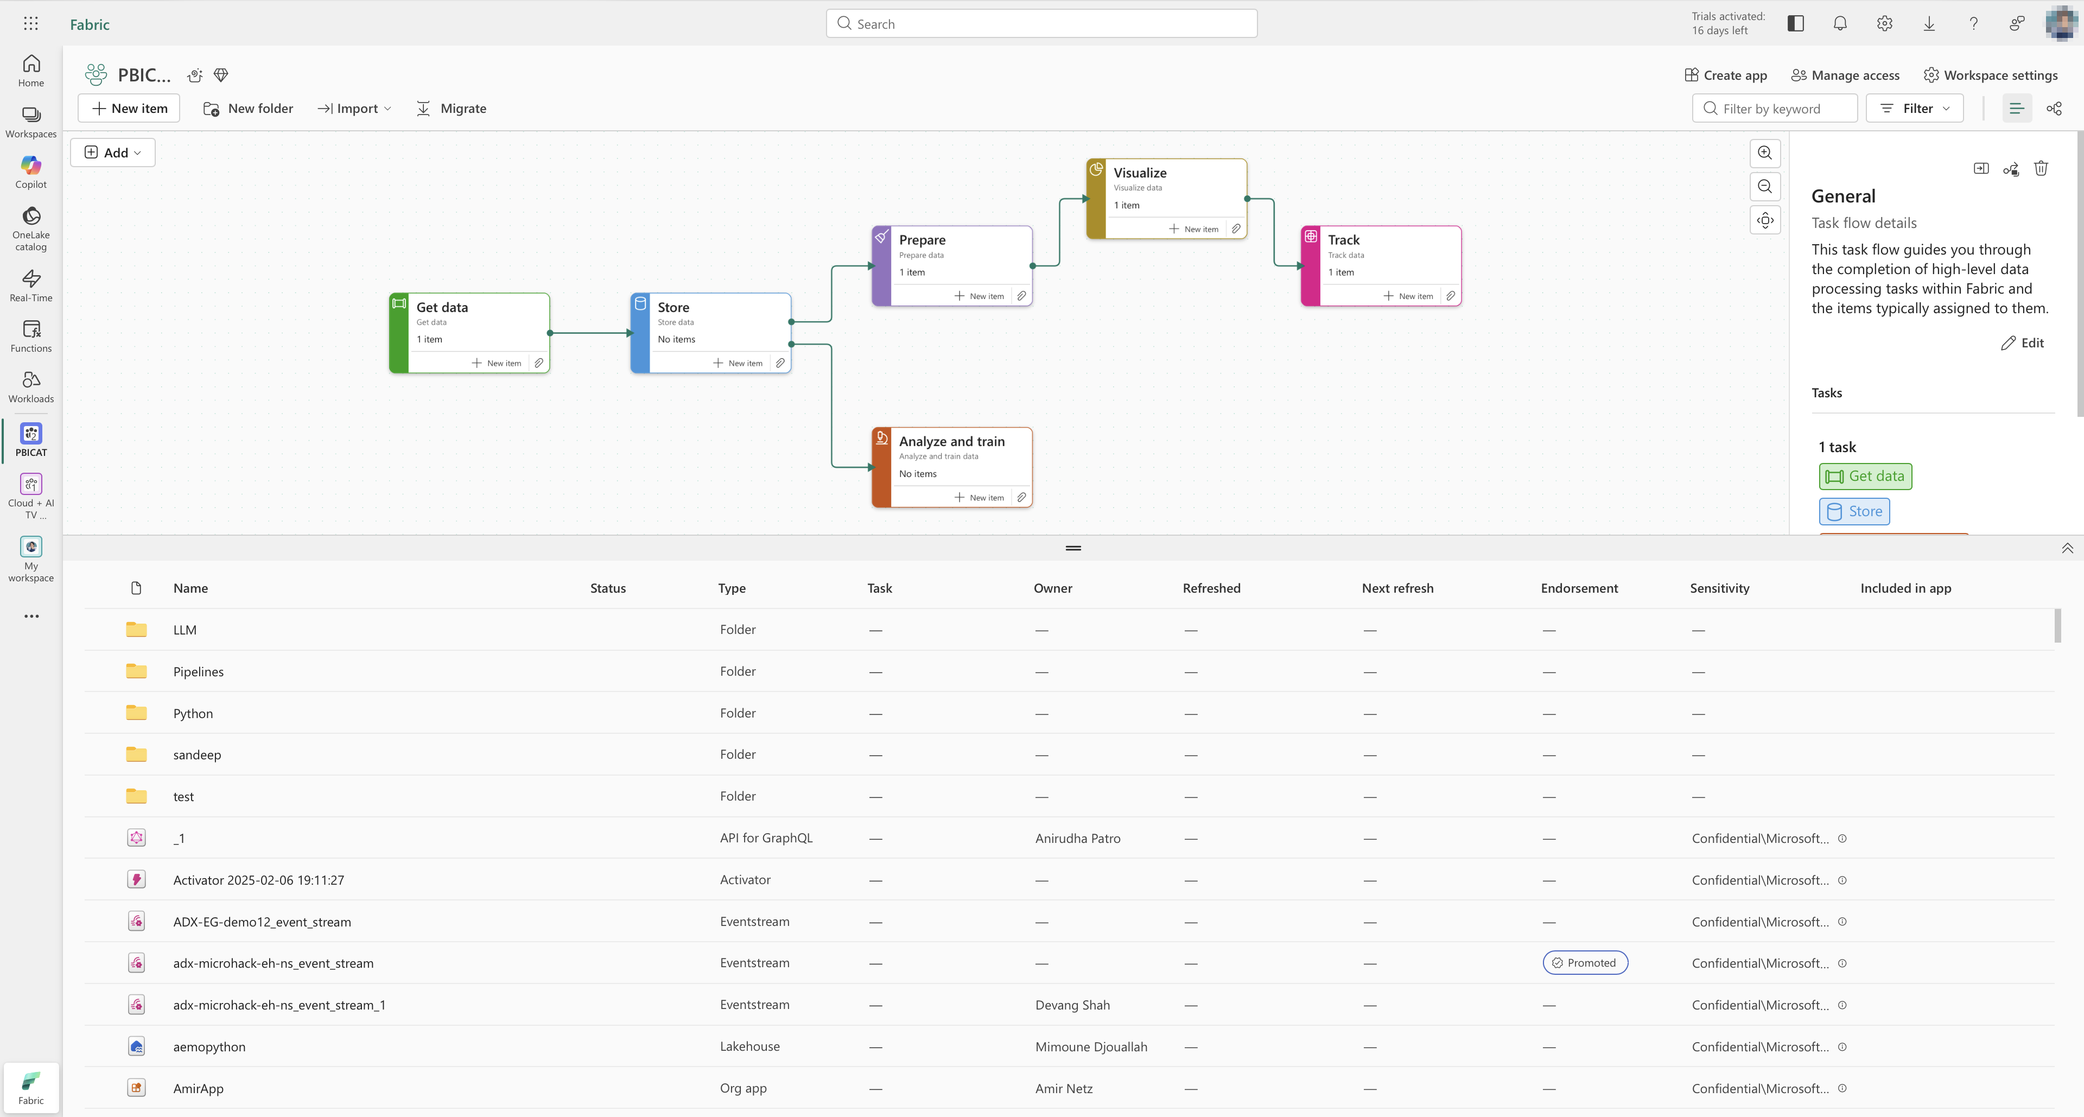Open the LLM folder

click(x=185, y=629)
